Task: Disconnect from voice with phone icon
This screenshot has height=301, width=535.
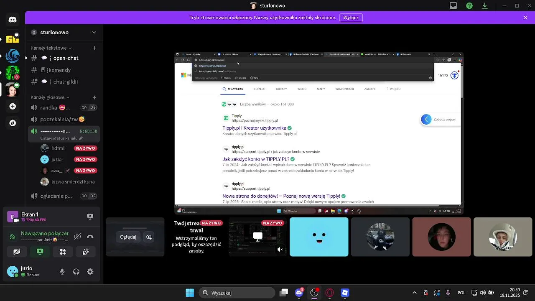Action: pyautogui.click(x=90, y=237)
